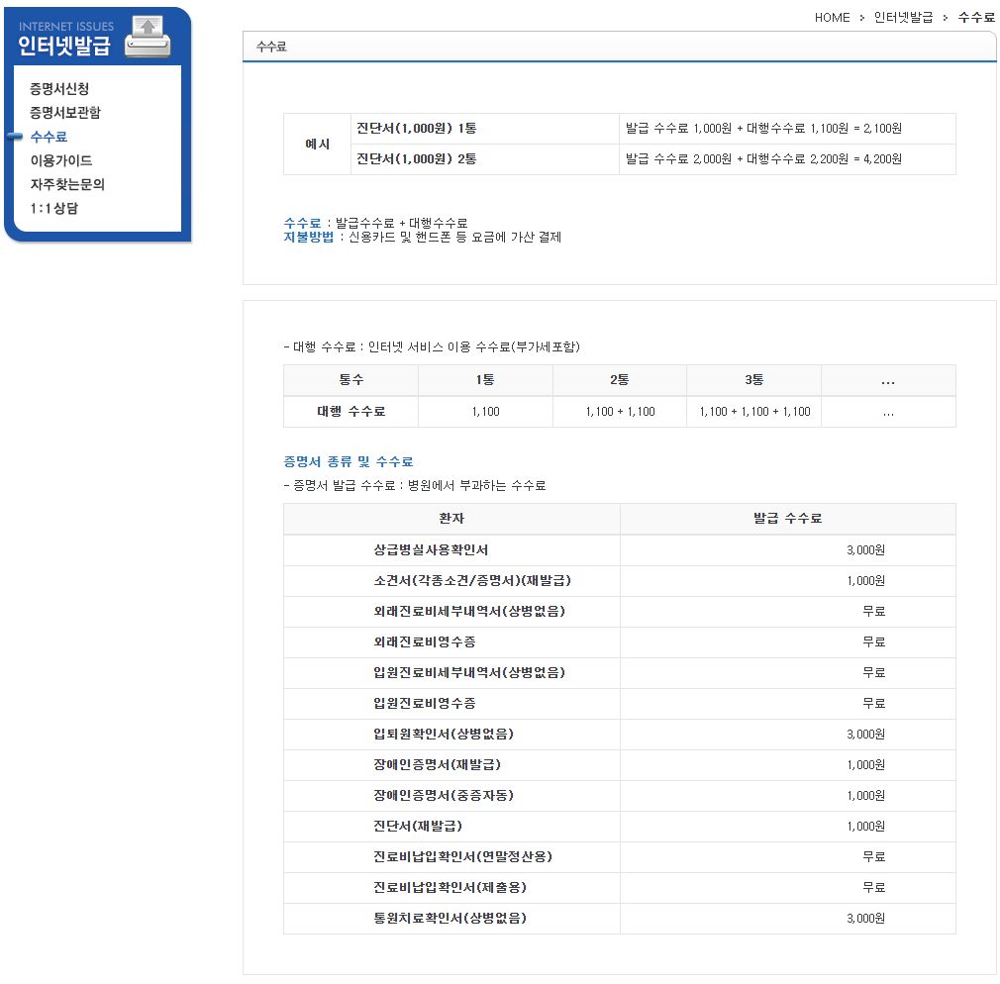
Task: Click the 수수료 page heading tab
Action: (x=271, y=47)
